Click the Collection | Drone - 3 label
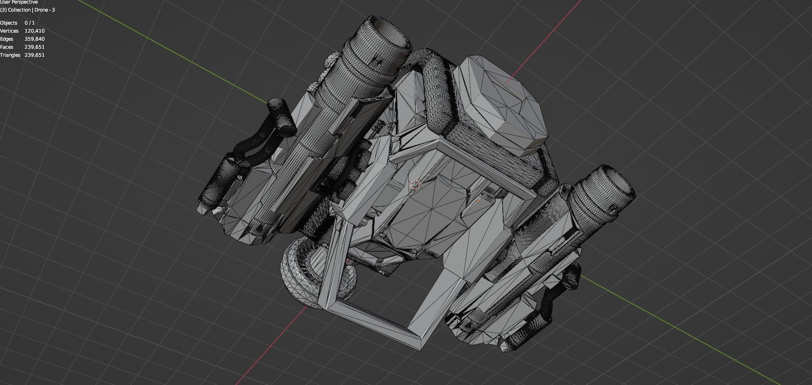812x385 pixels. point(27,10)
